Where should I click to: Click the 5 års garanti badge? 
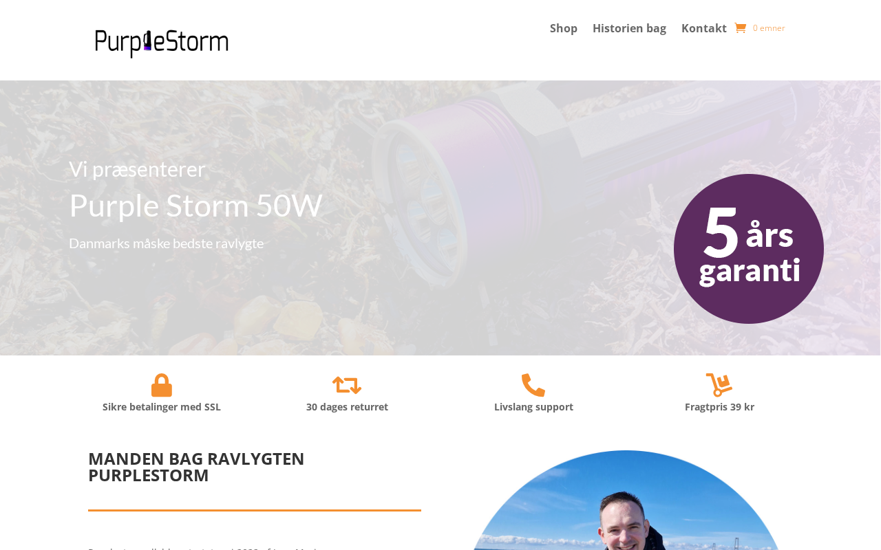coord(749,249)
